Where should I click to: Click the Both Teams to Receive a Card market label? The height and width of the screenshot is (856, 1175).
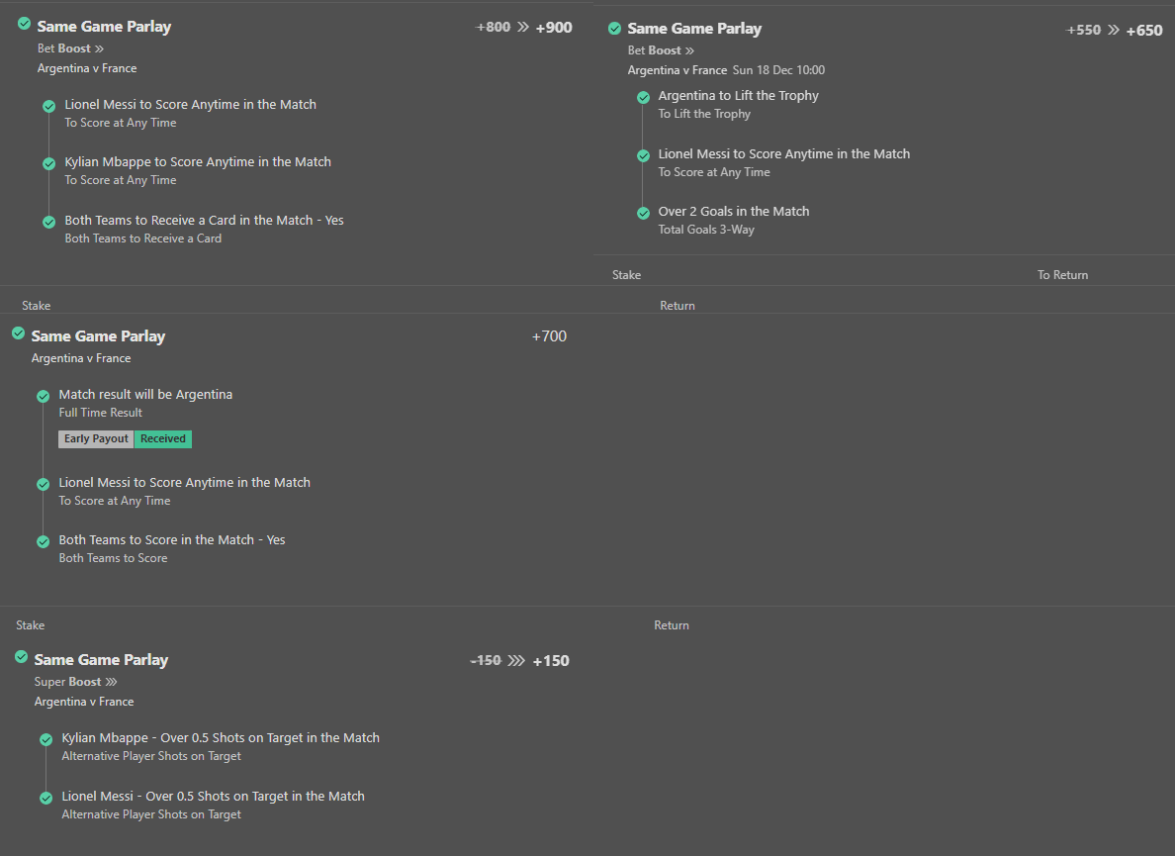pos(143,238)
